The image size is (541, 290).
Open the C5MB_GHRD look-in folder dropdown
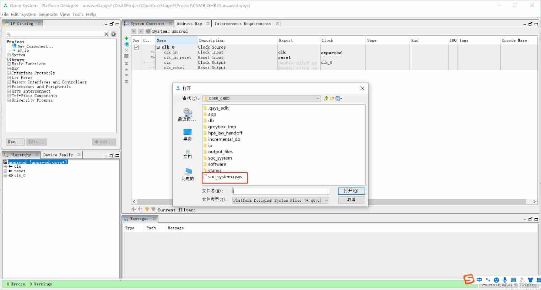(318, 99)
